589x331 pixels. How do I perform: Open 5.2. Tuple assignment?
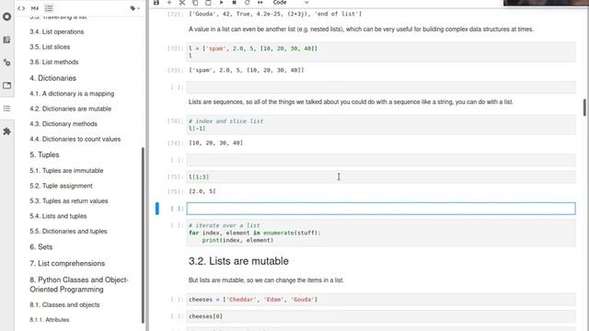(61, 186)
